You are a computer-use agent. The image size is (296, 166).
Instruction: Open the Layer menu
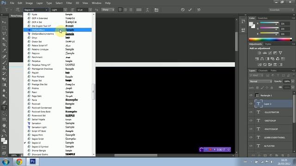[x=39, y=3]
